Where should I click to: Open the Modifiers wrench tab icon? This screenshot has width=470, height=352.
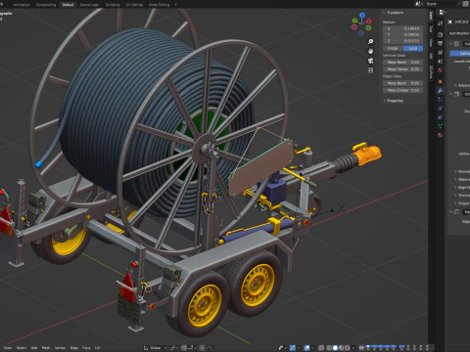440,91
